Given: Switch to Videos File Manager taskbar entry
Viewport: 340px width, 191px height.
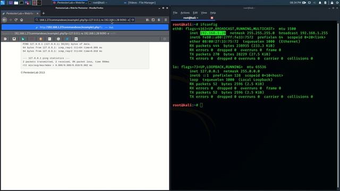Looking at the screenshot, I should [x=140, y=3].
